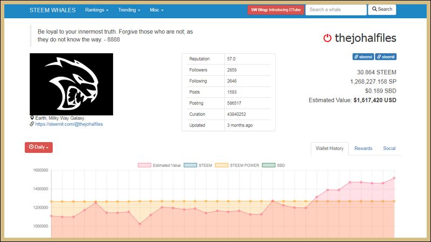The height and width of the screenshot is (242, 431).
Task: Open the red Daily interval dropdown
Action: [39, 147]
